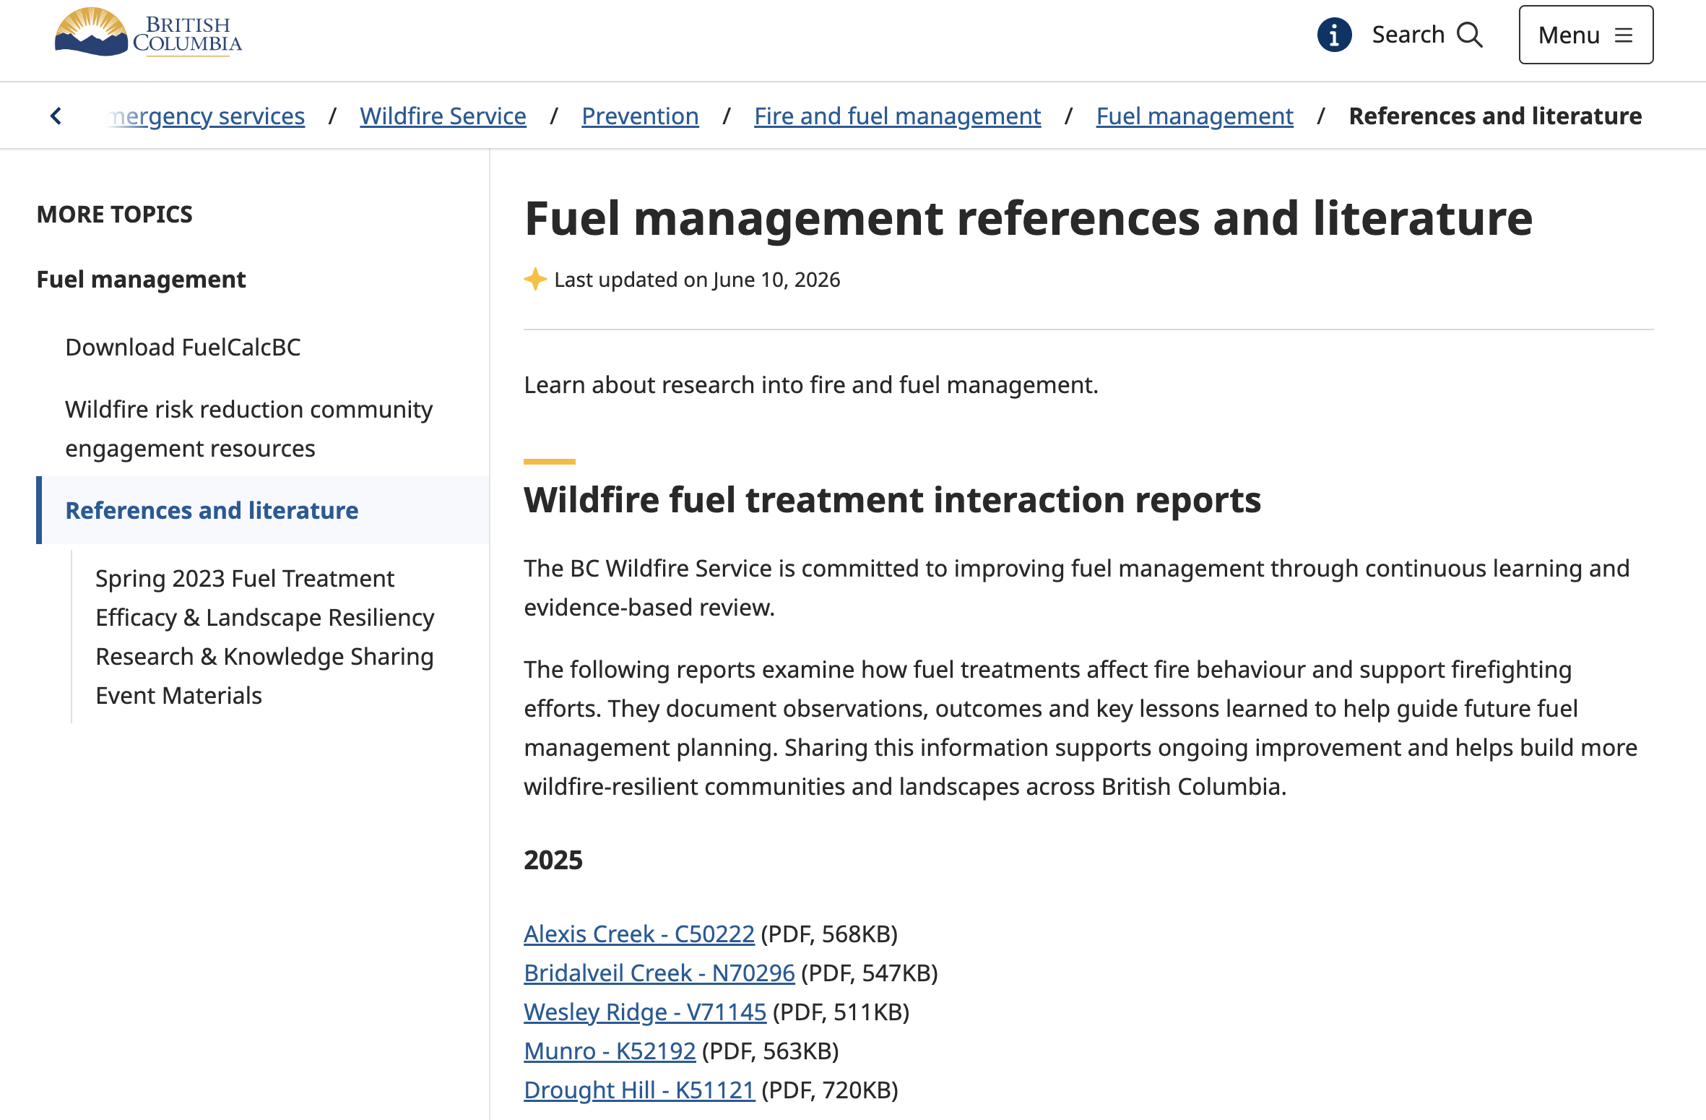Click the 'Last updated on June 10, 2026' text
Image resolution: width=1706 pixels, height=1120 pixels.
[x=697, y=280]
